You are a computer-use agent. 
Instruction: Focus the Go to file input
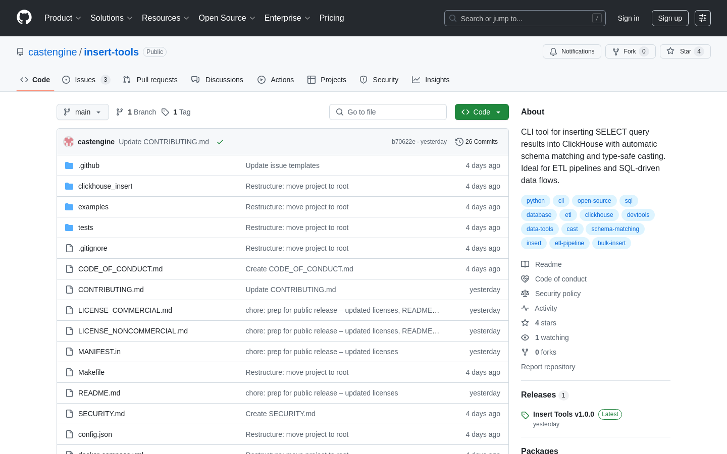tap(388, 112)
